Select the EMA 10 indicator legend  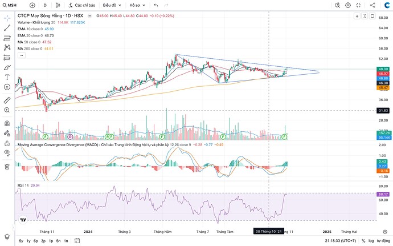click(30, 29)
